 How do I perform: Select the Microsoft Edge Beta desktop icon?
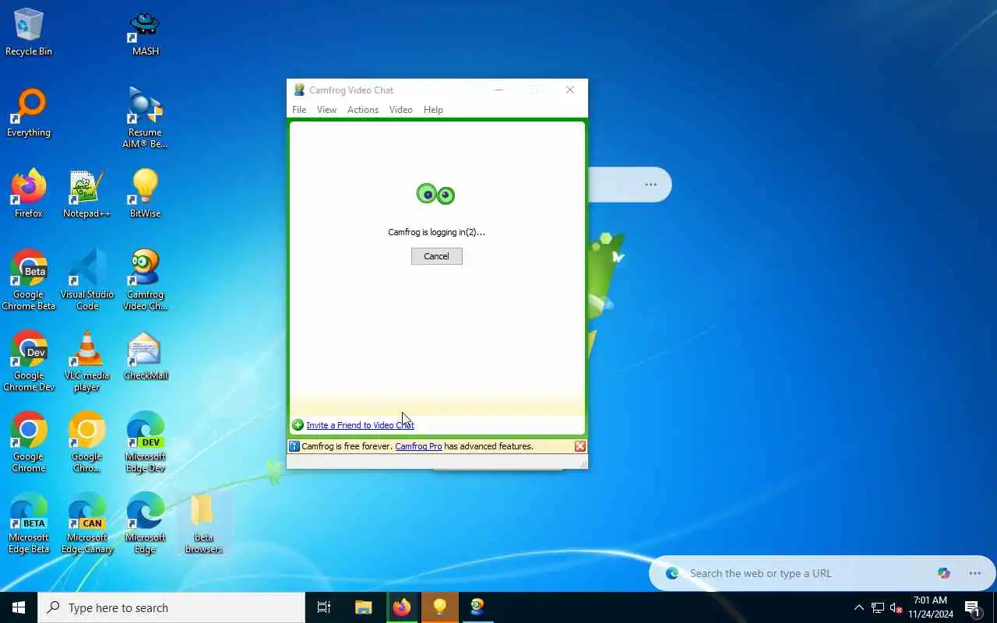point(29,523)
